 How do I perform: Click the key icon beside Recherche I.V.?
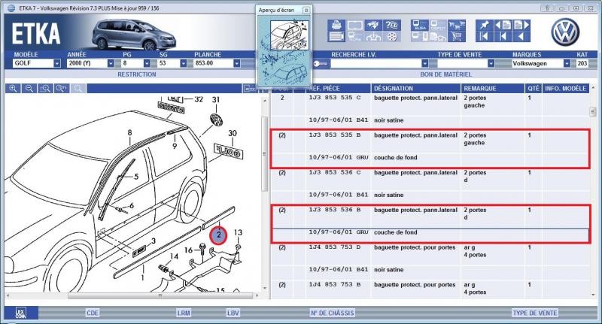coord(321,64)
